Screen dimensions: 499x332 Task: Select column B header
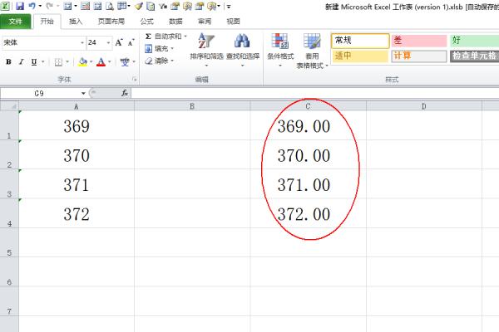[x=192, y=106]
